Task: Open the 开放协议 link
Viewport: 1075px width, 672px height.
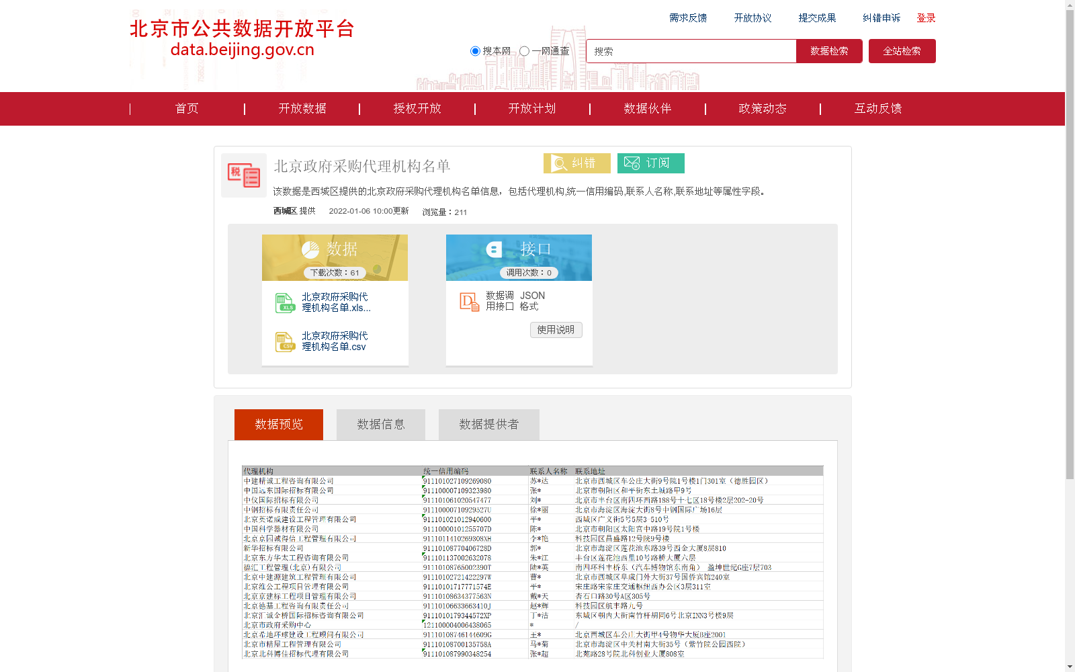Action: pyautogui.click(x=752, y=18)
